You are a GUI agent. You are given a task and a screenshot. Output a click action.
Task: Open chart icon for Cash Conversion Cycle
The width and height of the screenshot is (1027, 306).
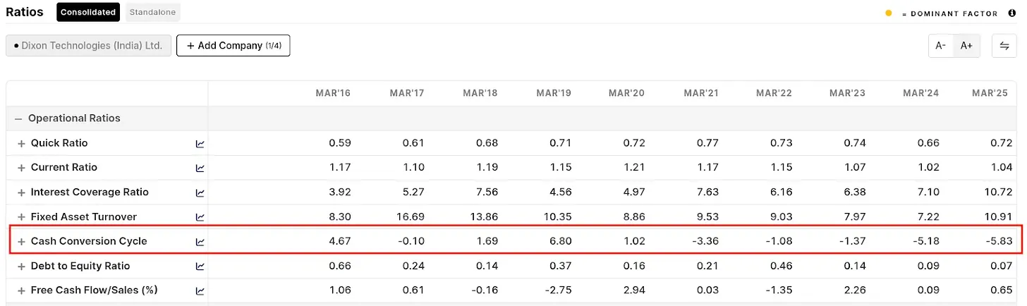(x=200, y=242)
